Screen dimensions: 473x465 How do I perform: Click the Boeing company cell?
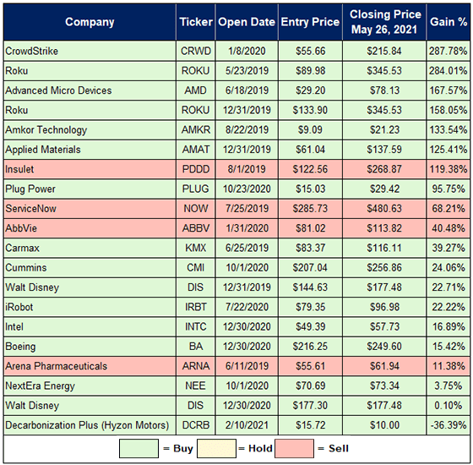coord(90,347)
